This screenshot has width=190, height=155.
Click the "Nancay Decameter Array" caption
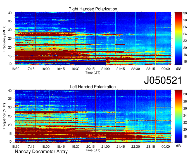41,152
